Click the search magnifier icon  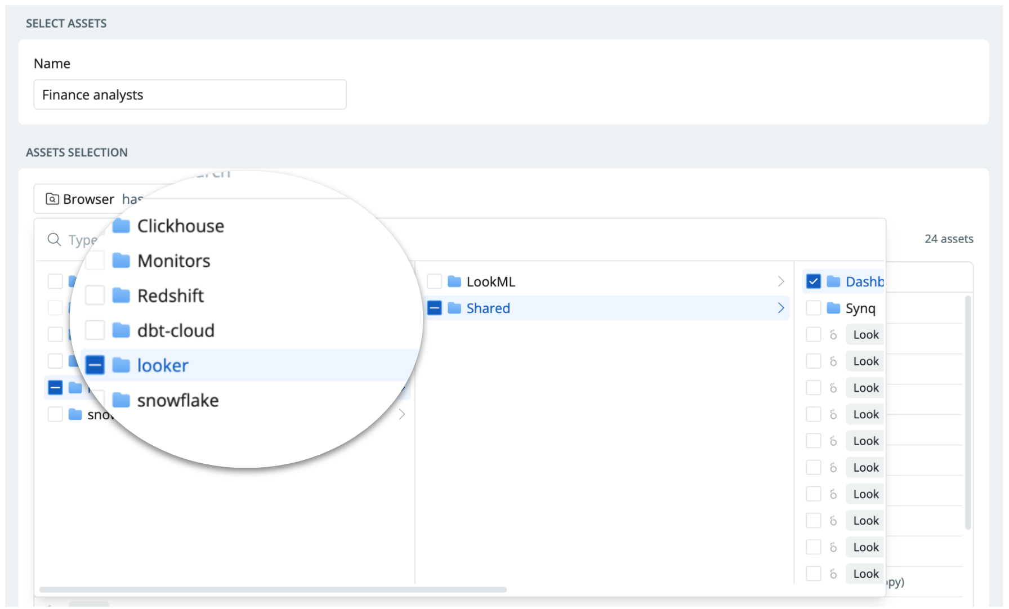[x=54, y=240]
